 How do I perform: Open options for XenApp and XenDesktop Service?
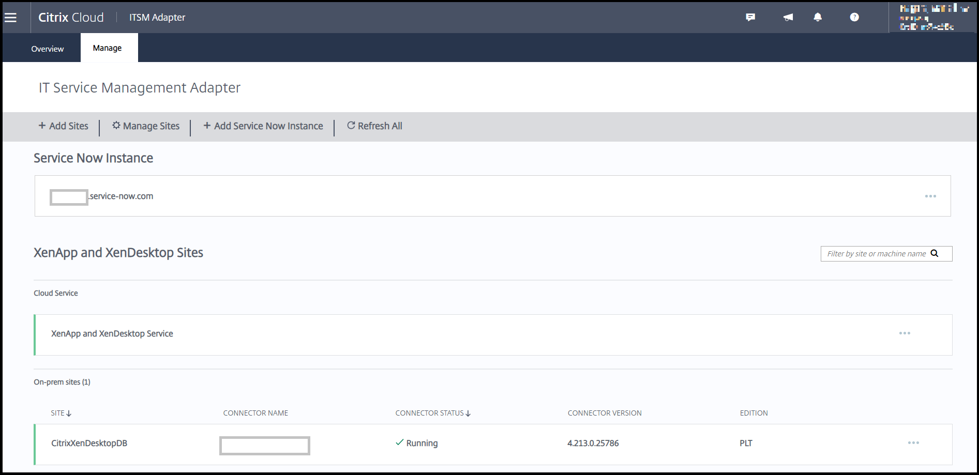[905, 333]
